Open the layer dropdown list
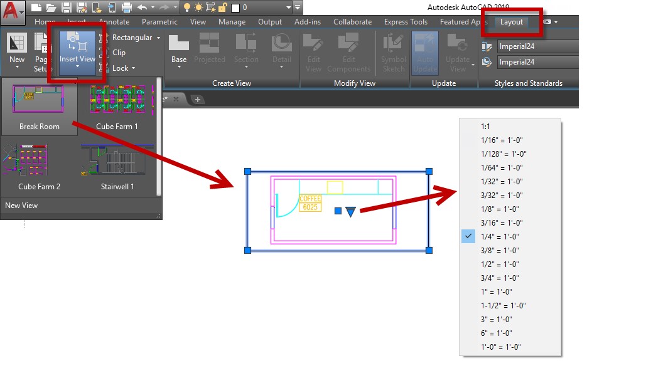Image resolution: width=646 pixels, height=366 pixels. (x=288, y=8)
